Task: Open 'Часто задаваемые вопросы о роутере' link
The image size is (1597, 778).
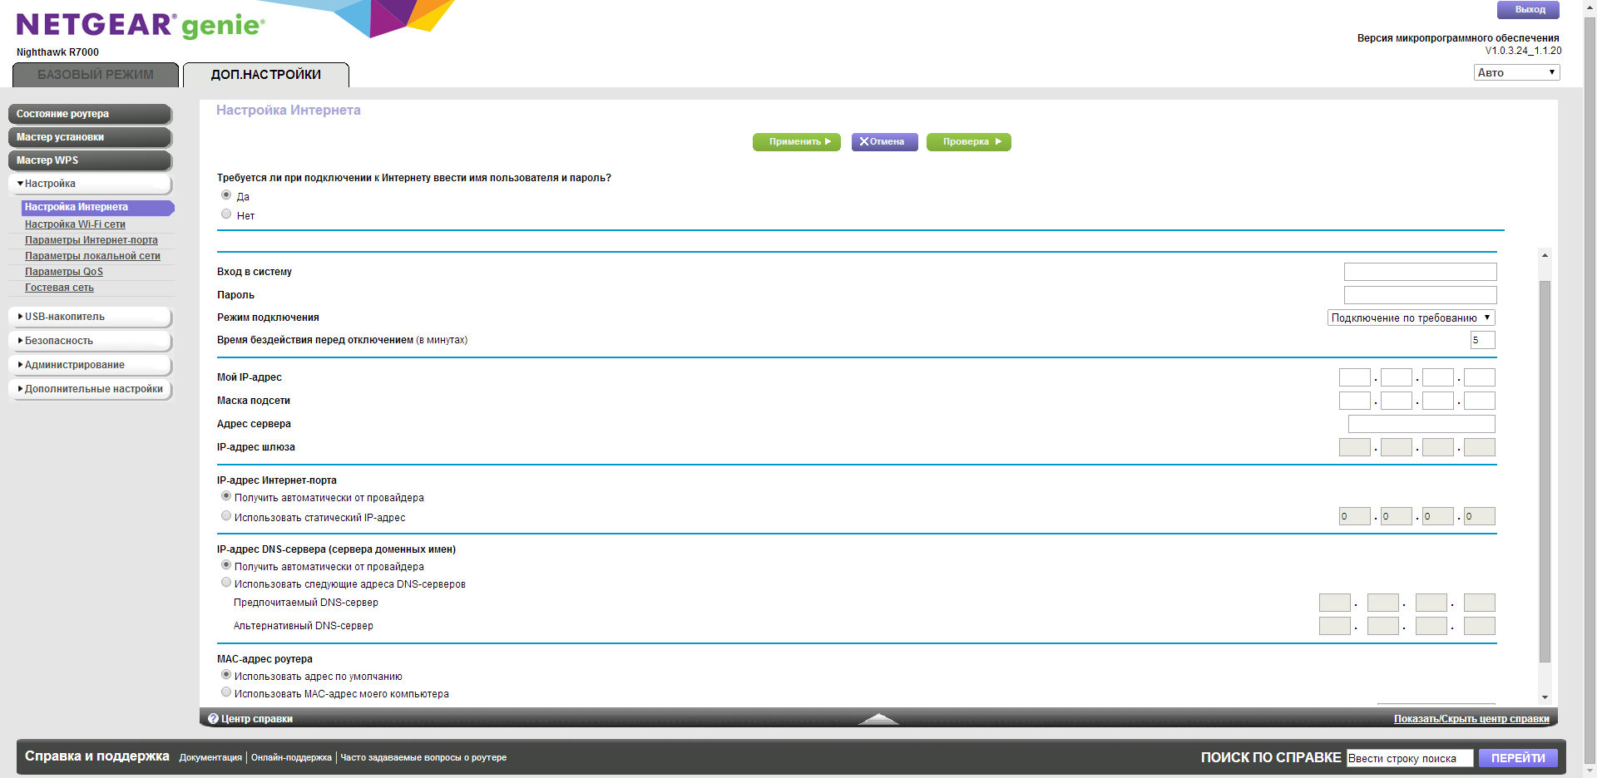Action: pyautogui.click(x=423, y=757)
